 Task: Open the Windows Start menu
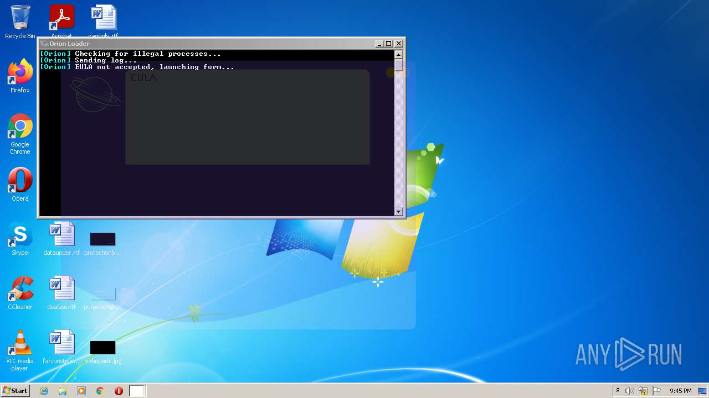[15, 390]
